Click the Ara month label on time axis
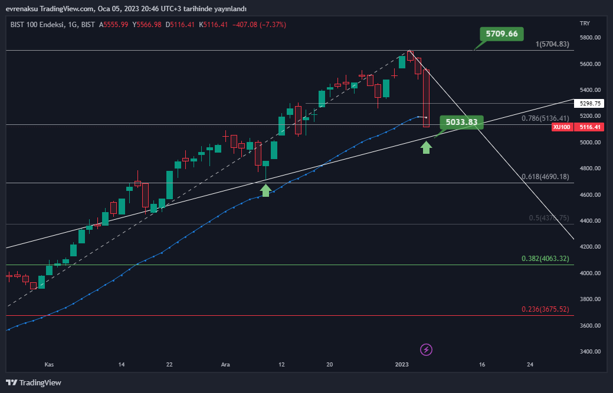 (x=225, y=365)
